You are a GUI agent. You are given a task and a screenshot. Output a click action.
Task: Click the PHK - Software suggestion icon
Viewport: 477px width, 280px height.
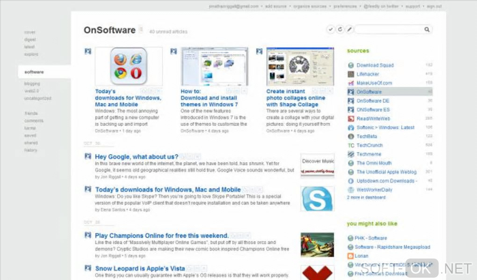(x=350, y=238)
